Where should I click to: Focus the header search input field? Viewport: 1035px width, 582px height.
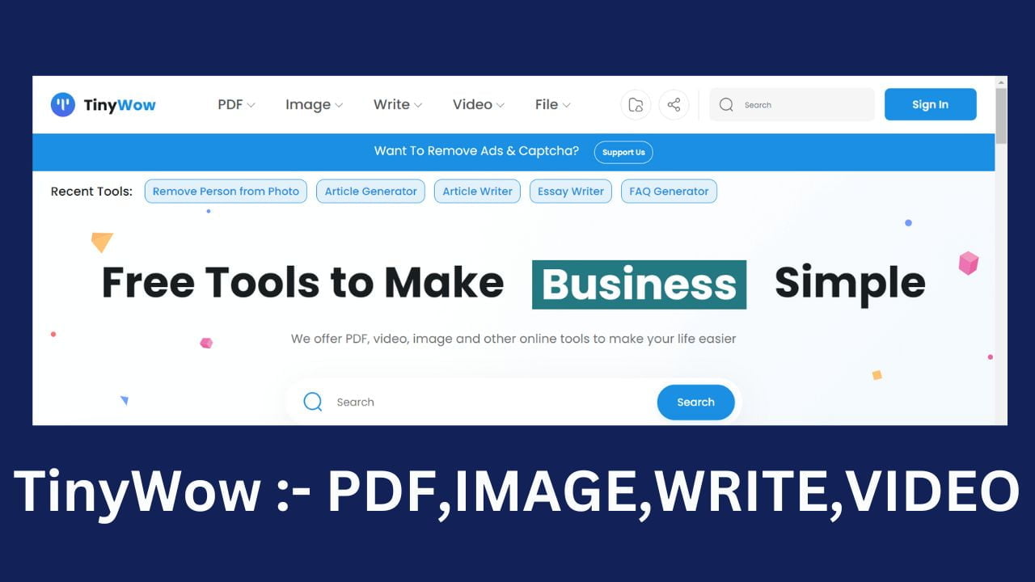[792, 104]
